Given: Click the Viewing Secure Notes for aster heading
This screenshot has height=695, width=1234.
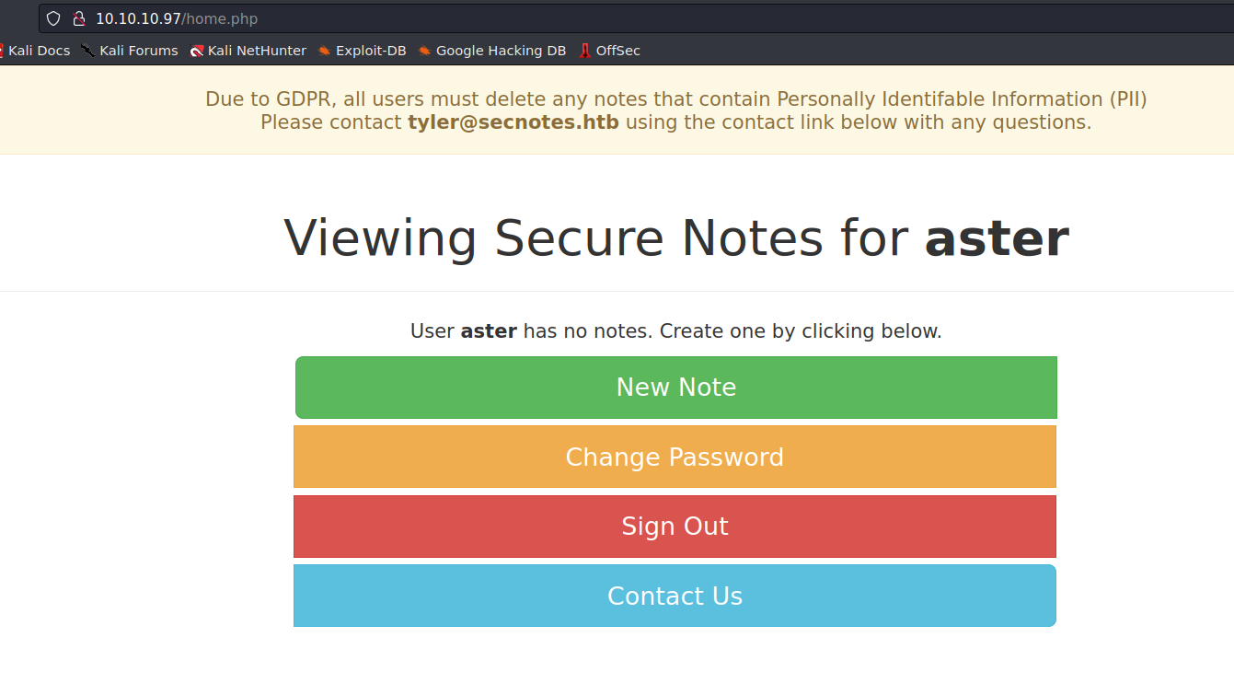Looking at the screenshot, I should [676, 237].
